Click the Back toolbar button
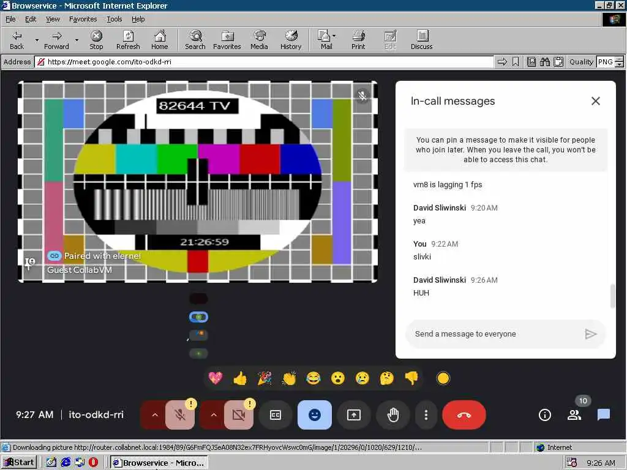Viewport: 627px width, 470px height. (x=17, y=40)
